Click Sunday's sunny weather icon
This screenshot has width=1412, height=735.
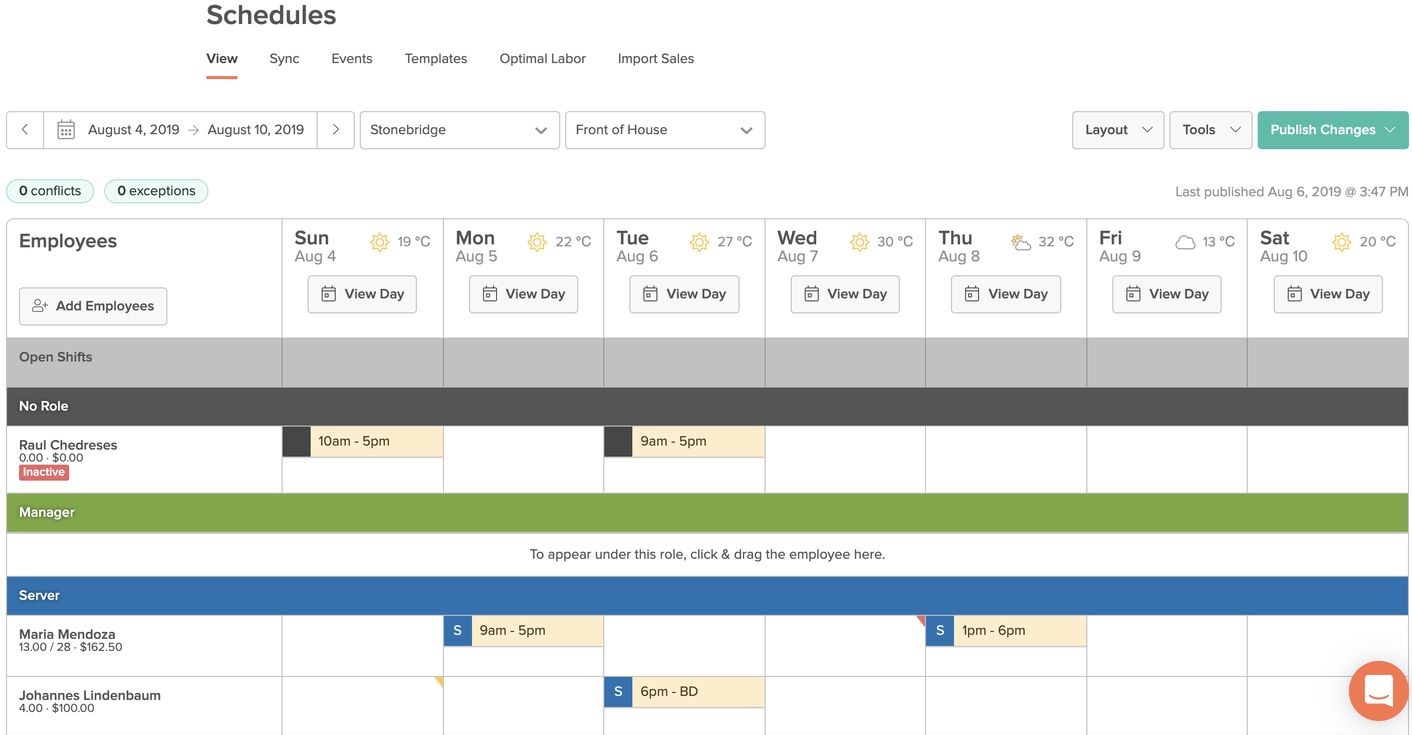pyautogui.click(x=379, y=241)
